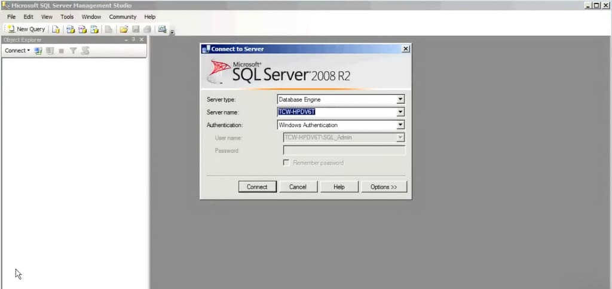This screenshot has height=289, width=612.
Task: Click Connect Object Explorer icon
Action: tap(38, 51)
